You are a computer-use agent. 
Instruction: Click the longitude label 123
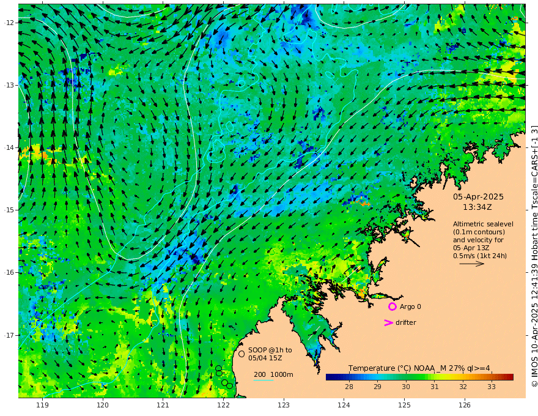(x=284, y=405)
